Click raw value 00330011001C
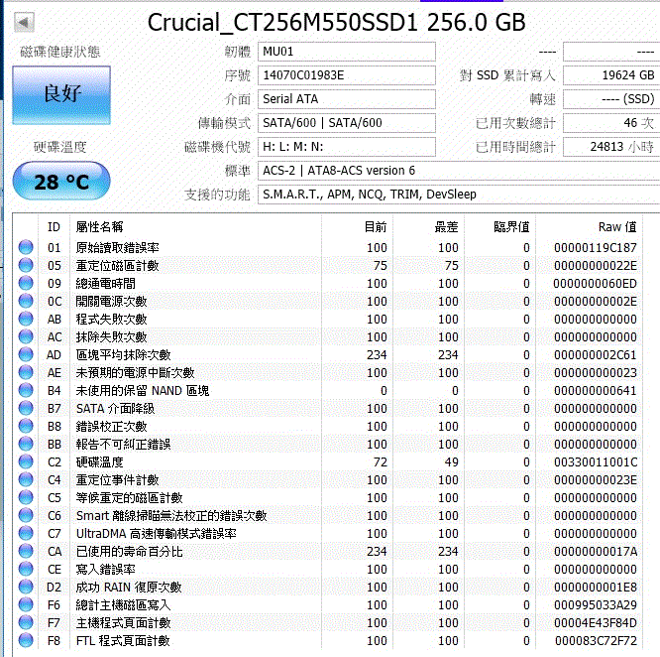Image resolution: width=660 pixels, height=657 pixels. (x=596, y=462)
